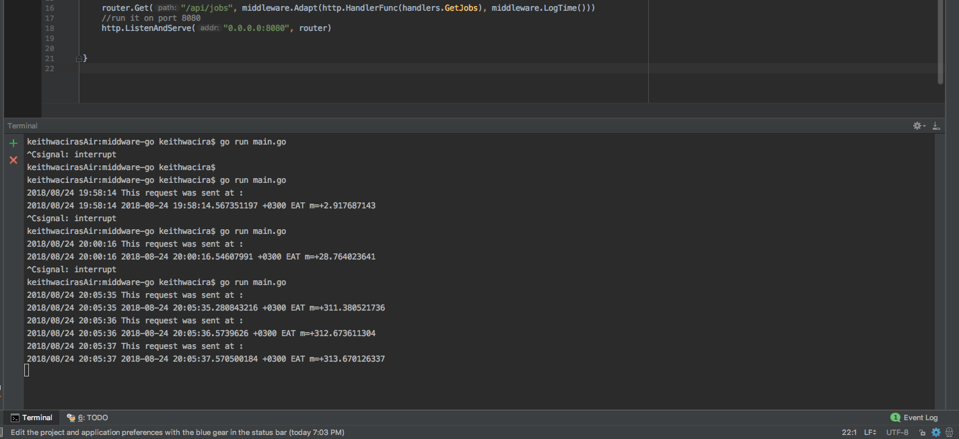Image resolution: width=959 pixels, height=439 pixels.
Task: Click the blue gear icon in status bar
Action: coord(935,432)
